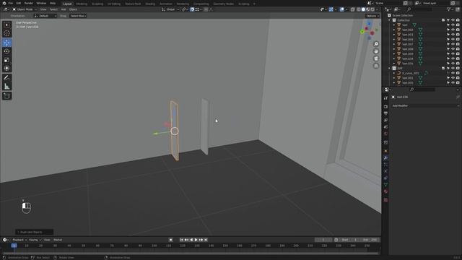Open the File menu
Image resolution: width=462 pixels, height=260 pixels.
coord(11,3)
